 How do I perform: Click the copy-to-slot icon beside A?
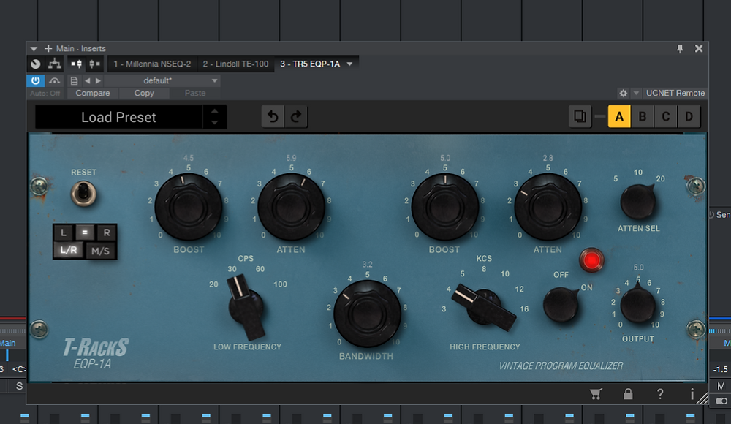(x=580, y=117)
